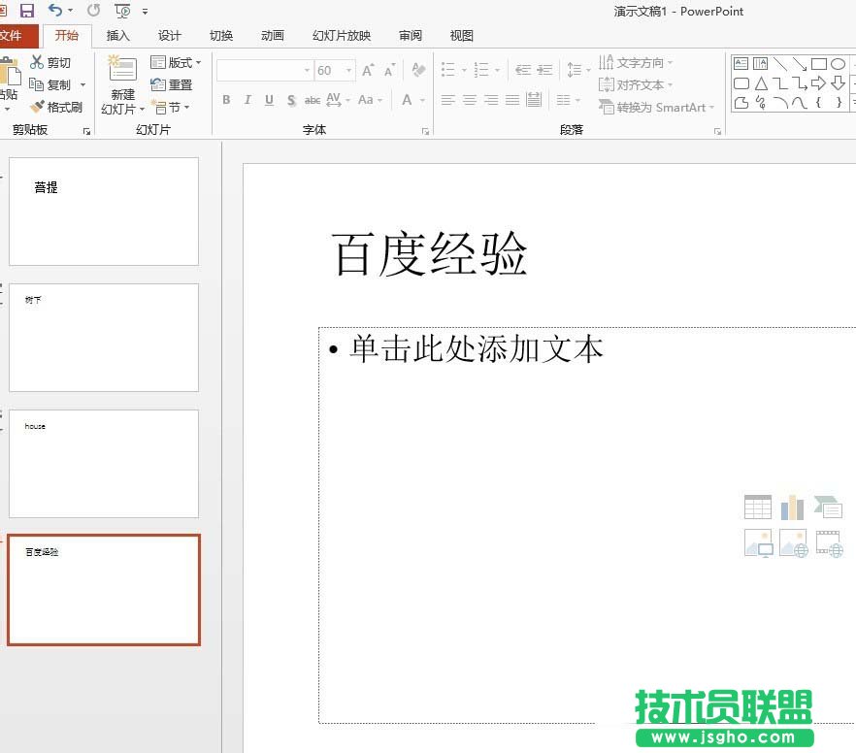The width and height of the screenshot is (856, 753).
Task: Open the 设计 ribbon tab
Action: pos(169,36)
